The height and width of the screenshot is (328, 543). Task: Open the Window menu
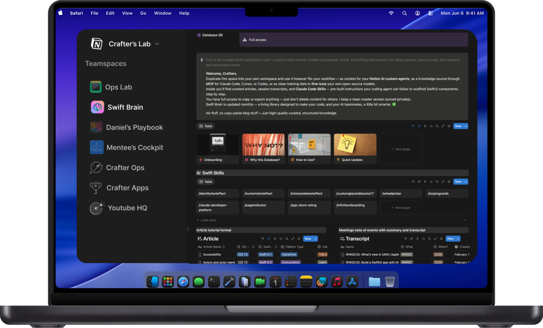point(163,13)
